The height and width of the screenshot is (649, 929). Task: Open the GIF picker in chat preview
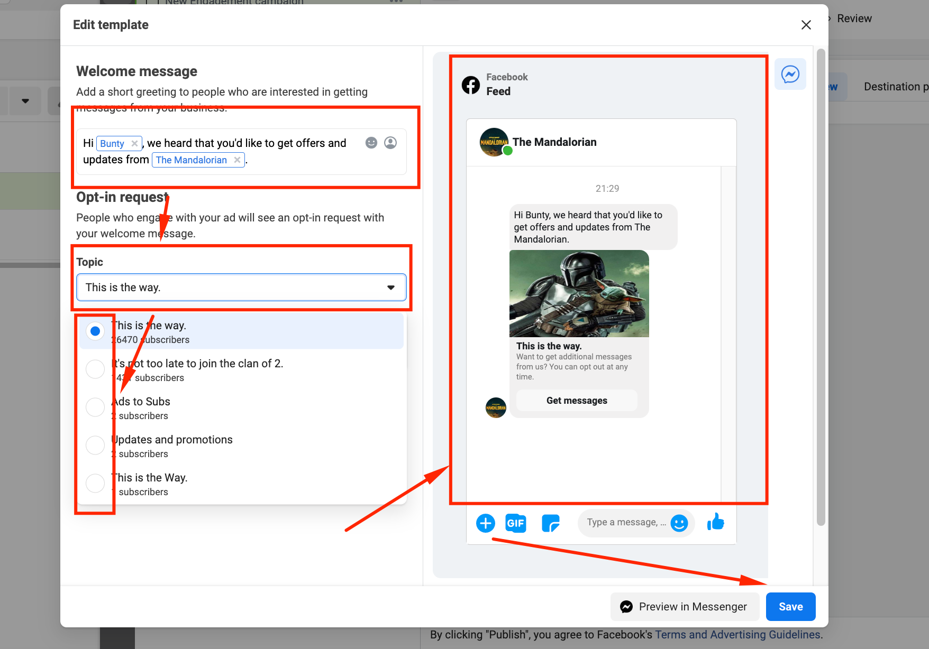click(x=516, y=523)
